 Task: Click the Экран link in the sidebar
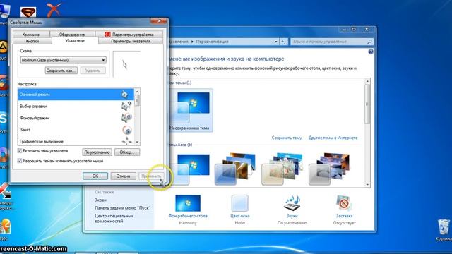tap(100, 200)
